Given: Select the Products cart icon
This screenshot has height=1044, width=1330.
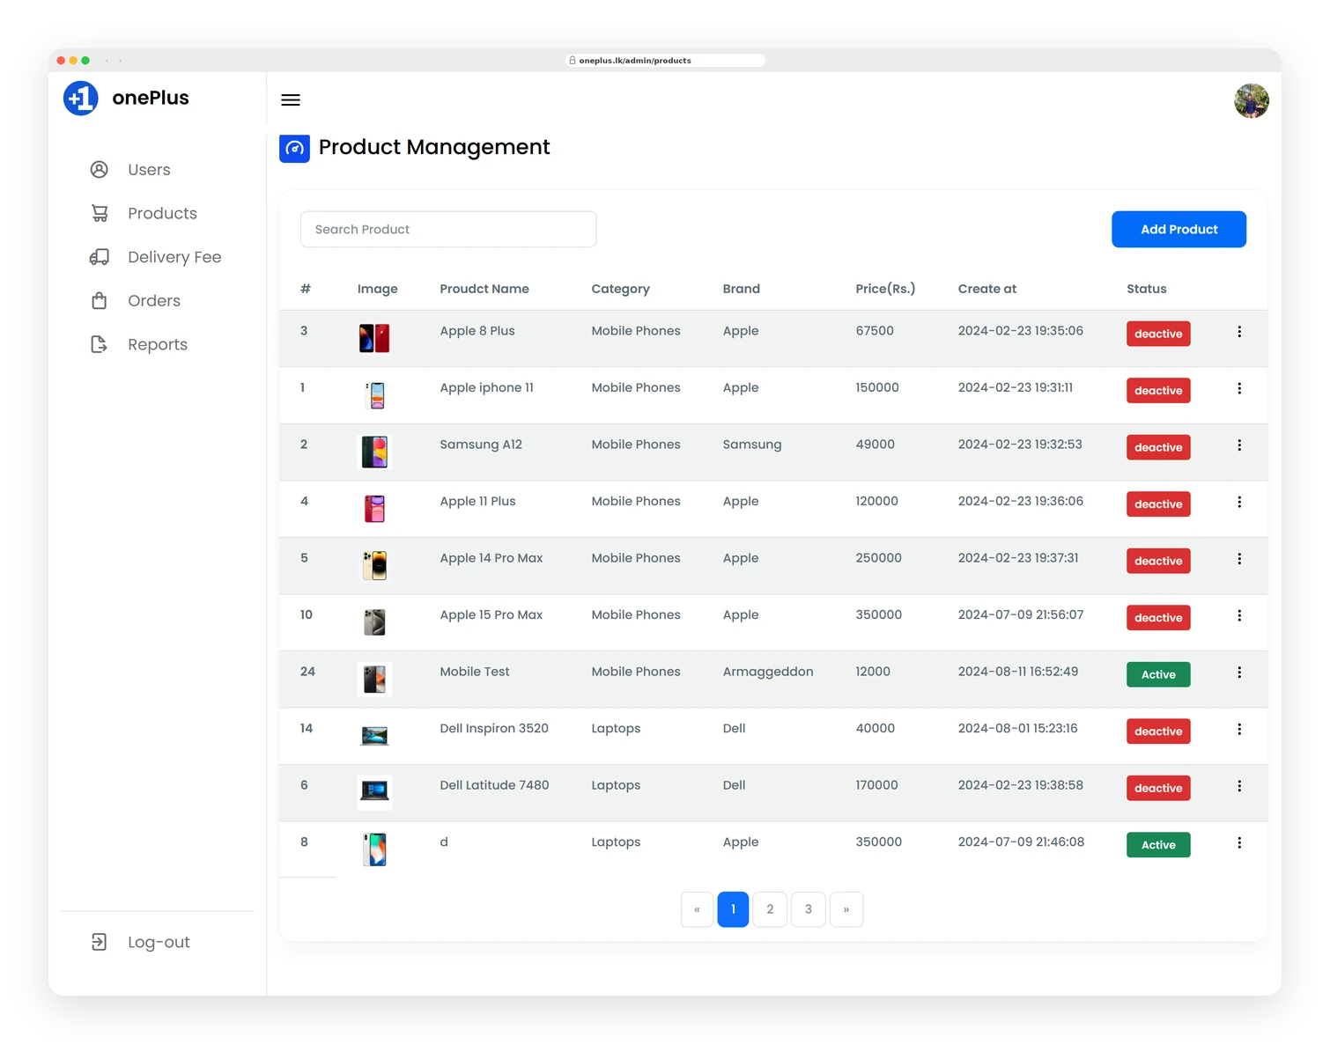Looking at the screenshot, I should (x=100, y=213).
